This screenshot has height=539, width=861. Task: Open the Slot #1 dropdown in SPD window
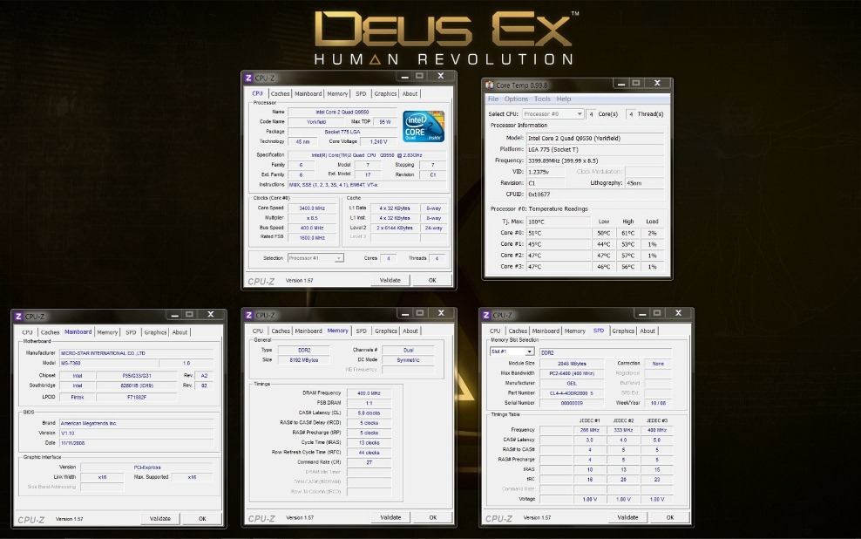pos(512,351)
